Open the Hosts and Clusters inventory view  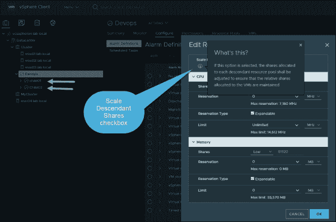6,23
